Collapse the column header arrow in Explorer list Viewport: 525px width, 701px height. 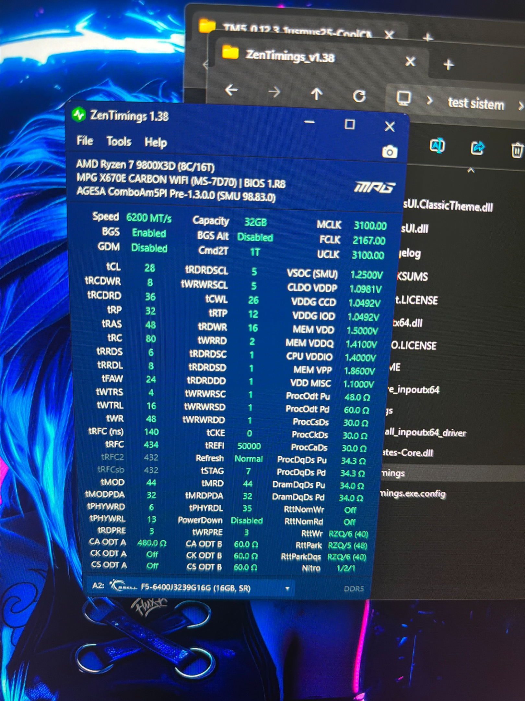pos(471,169)
